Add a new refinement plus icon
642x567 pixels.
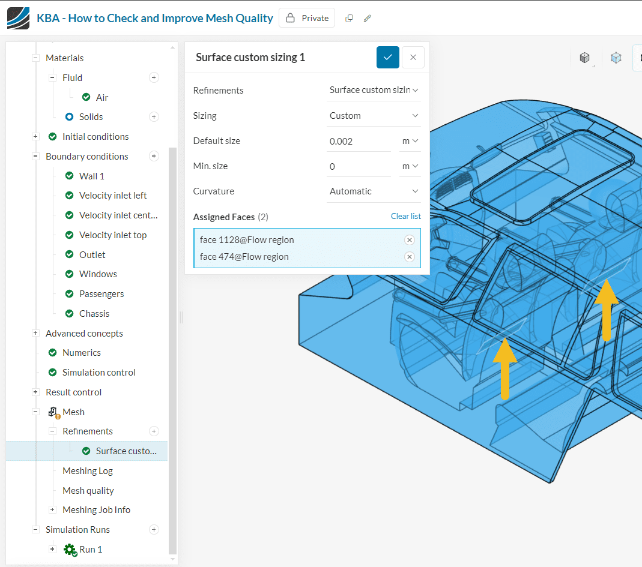point(154,431)
